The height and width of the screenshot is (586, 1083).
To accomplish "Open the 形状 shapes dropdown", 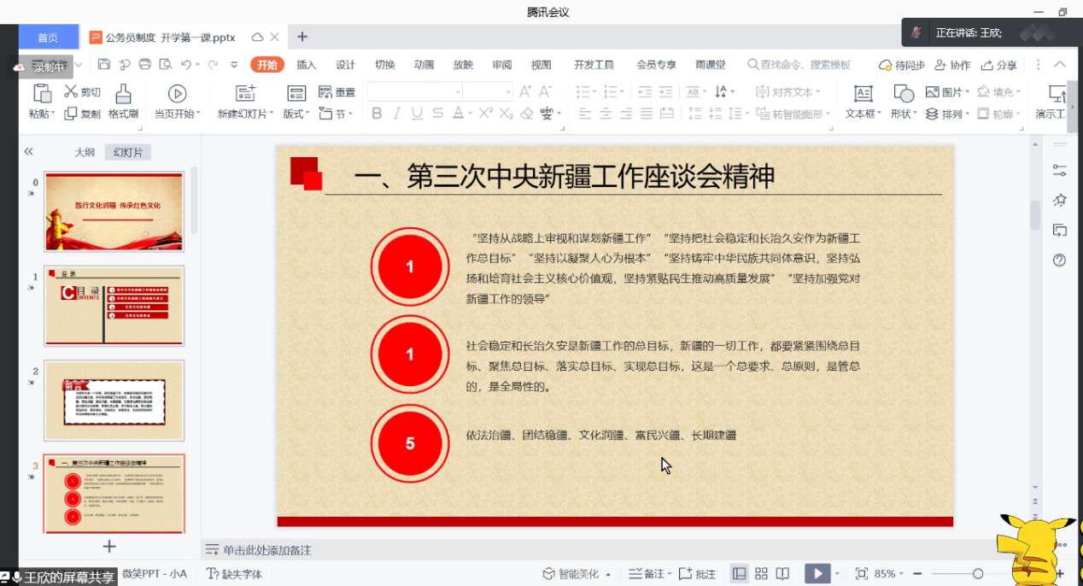I will point(904,114).
